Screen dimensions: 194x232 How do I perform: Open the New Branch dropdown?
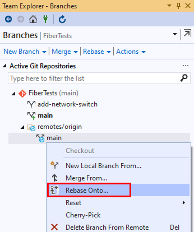[25, 52]
